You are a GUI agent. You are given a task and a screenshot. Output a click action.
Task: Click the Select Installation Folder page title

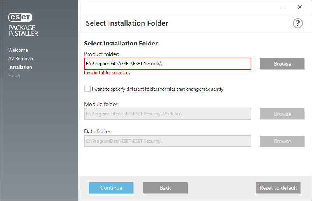click(127, 23)
